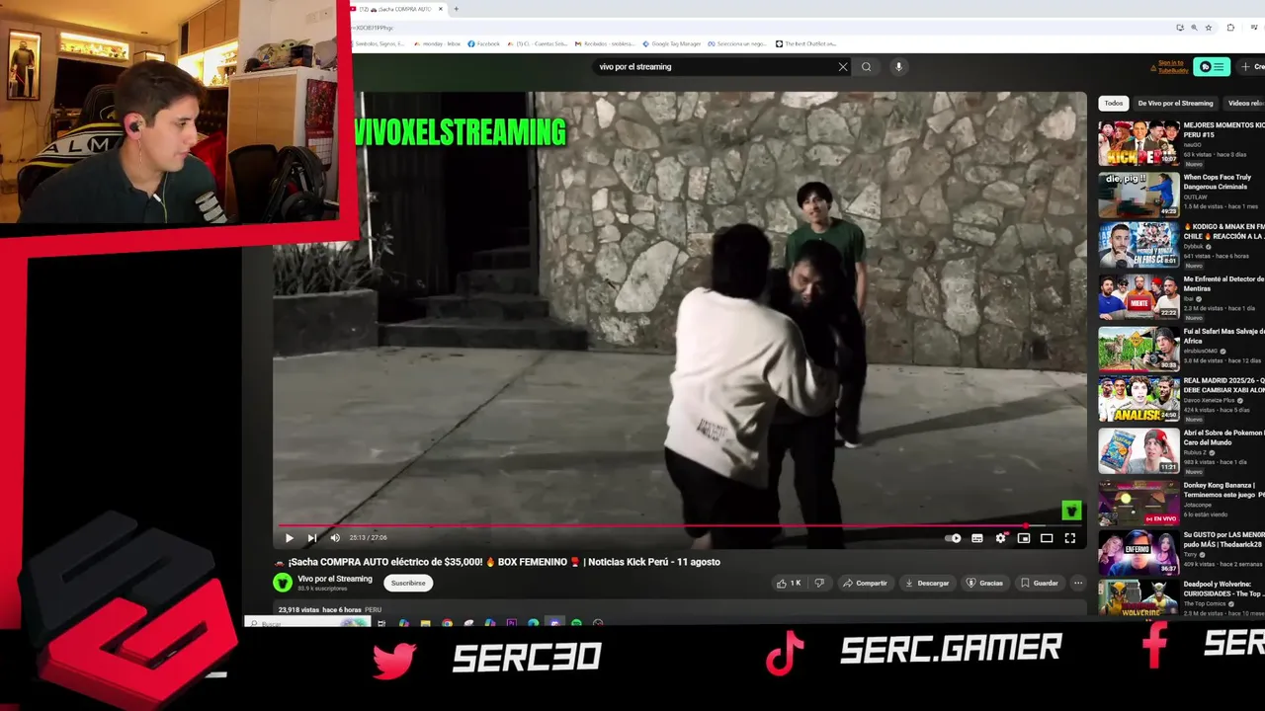Like the video
The image size is (1265, 711).
click(790, 583)
